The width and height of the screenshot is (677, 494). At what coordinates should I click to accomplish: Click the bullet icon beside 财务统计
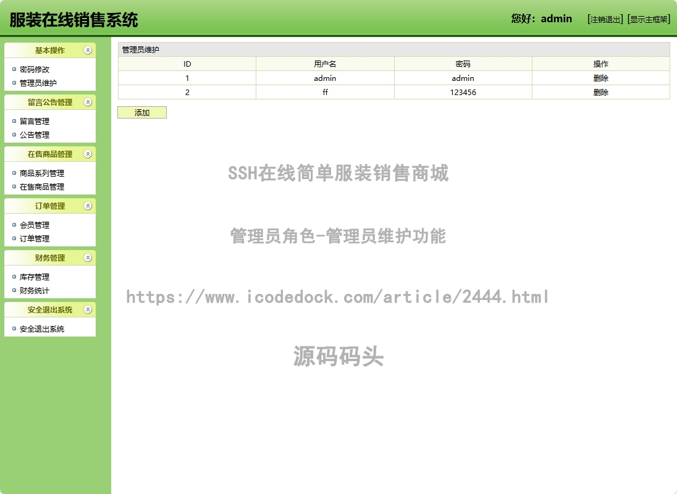pyautogui.click(x=14, y=290)
